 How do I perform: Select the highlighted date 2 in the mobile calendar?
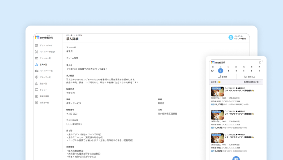220,71
